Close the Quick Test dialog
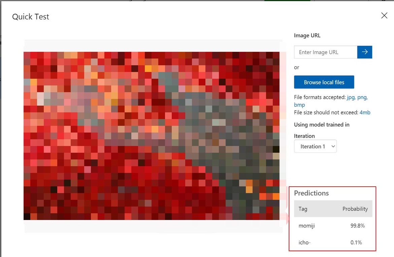This screenshot has width=394, height=257. pos(384,15)
